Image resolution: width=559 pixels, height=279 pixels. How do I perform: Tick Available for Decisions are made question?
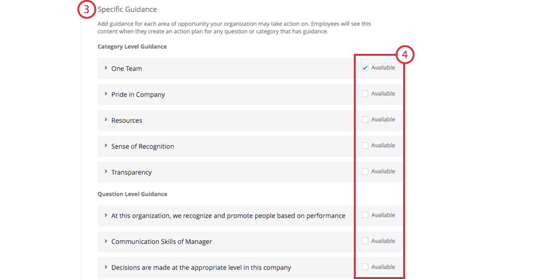[x=365, y=267]
